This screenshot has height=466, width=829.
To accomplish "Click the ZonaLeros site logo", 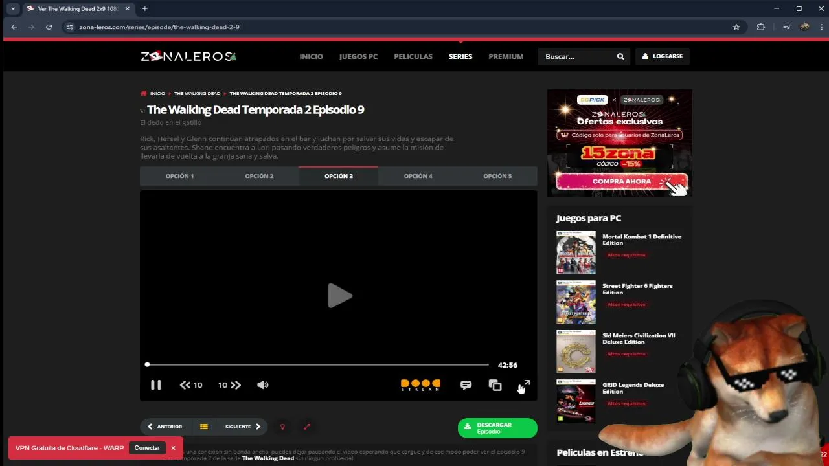I will point(188,56).
